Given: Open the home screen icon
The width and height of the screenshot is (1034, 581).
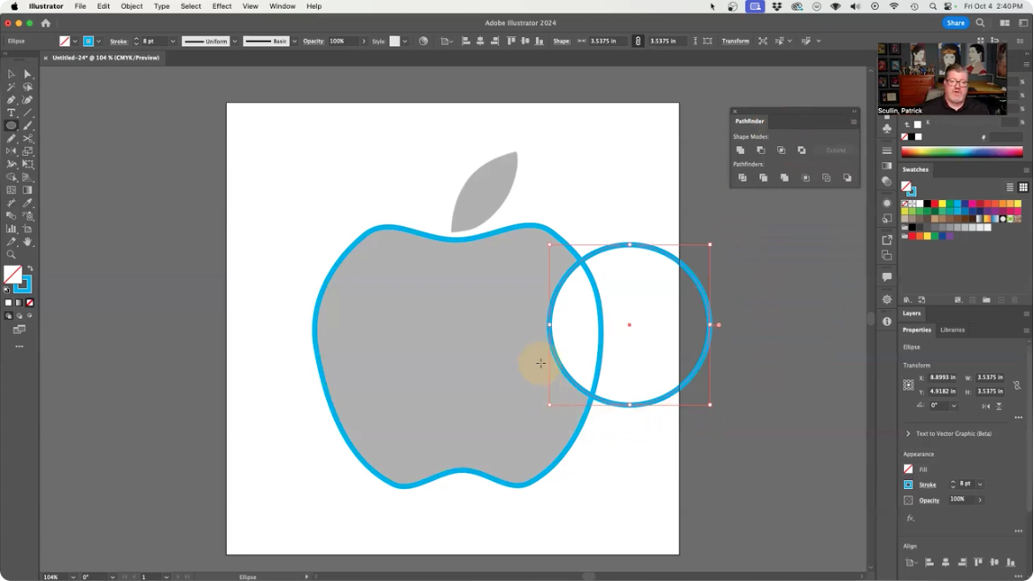Looking at the screenshot, I should click(x=45, y=23).
